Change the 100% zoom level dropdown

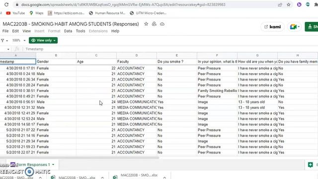point(19,40)
